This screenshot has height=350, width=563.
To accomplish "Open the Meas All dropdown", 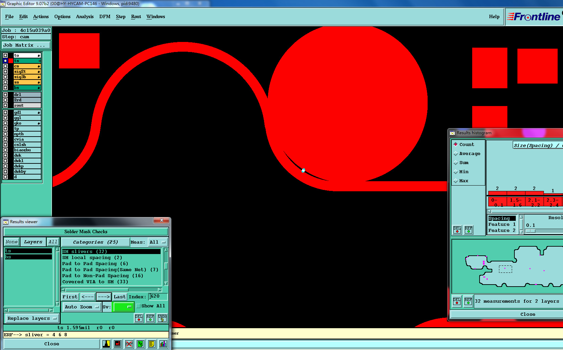I will tap(158, 242).
